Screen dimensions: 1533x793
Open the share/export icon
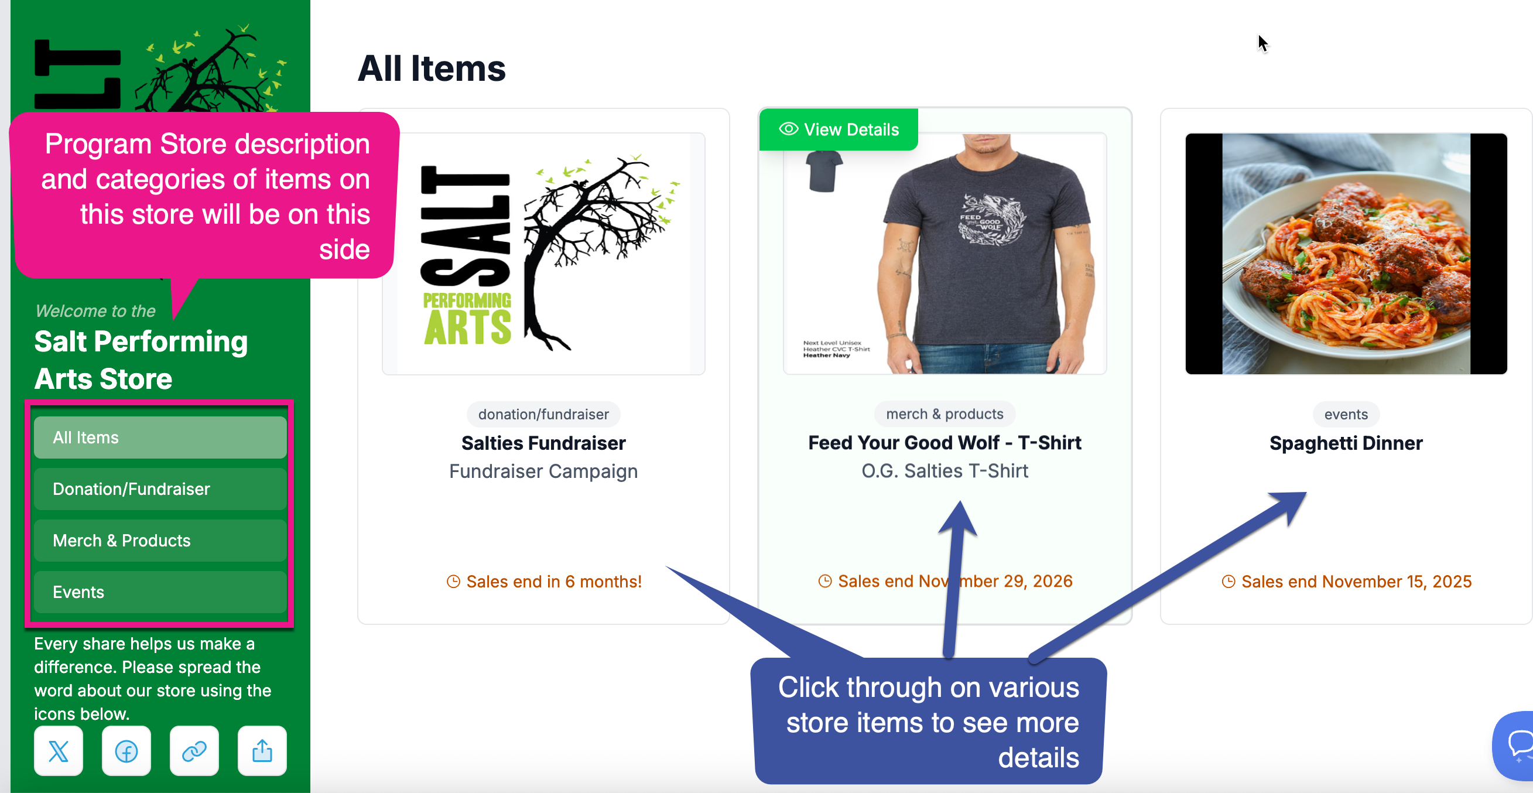coord(262,751)
